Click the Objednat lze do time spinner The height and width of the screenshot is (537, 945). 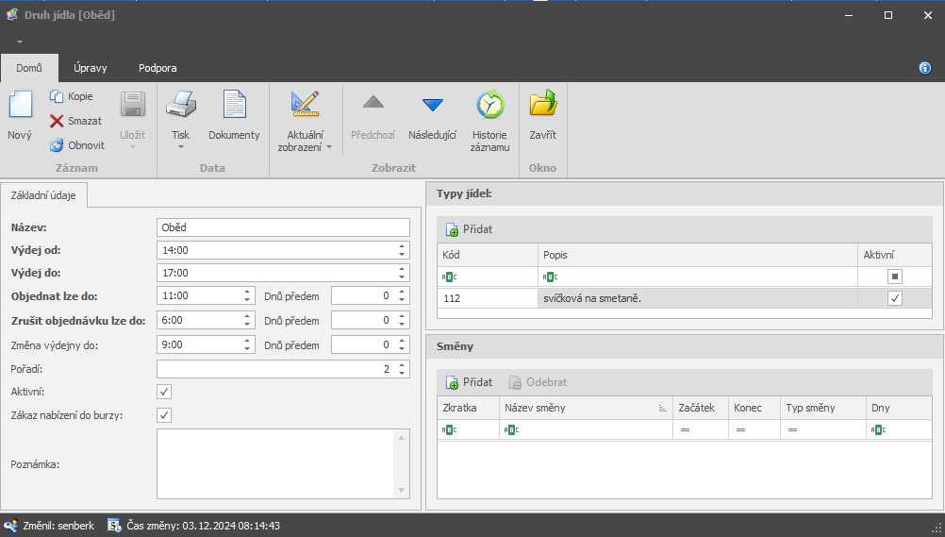pyautogui.click(x=246, y=295)
